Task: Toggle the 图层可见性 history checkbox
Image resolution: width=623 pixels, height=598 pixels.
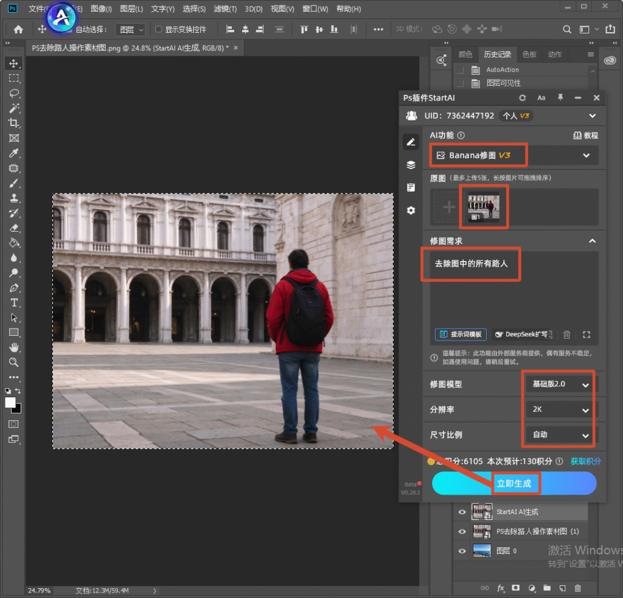Action: [460, 83]
